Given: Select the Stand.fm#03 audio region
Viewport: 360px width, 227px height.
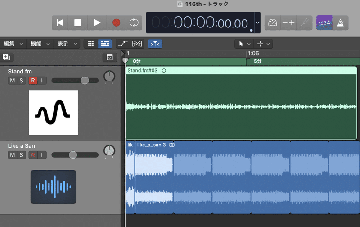Looking at the screenshot, I should coord(241,103).
